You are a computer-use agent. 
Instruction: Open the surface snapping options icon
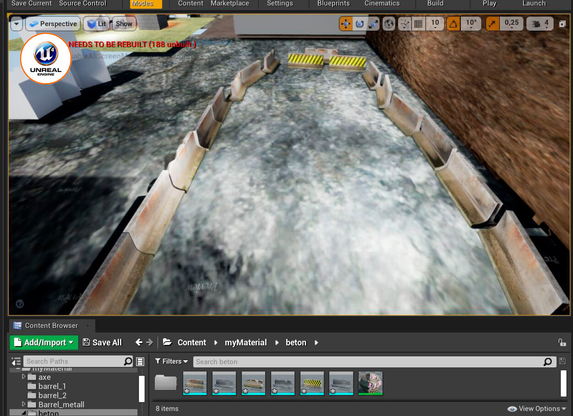tap(404, 24)
